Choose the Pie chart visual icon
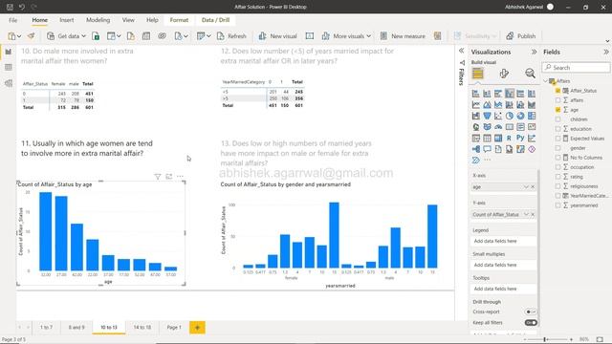Screen dimensions: 612x344 (510, 116)
